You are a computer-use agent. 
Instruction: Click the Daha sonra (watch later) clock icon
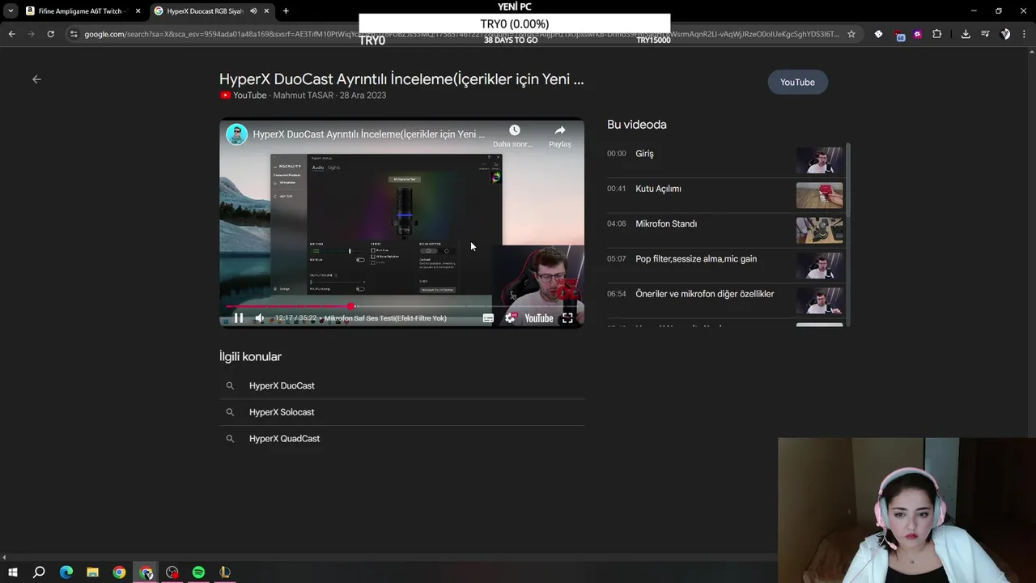tap(514, 130)
